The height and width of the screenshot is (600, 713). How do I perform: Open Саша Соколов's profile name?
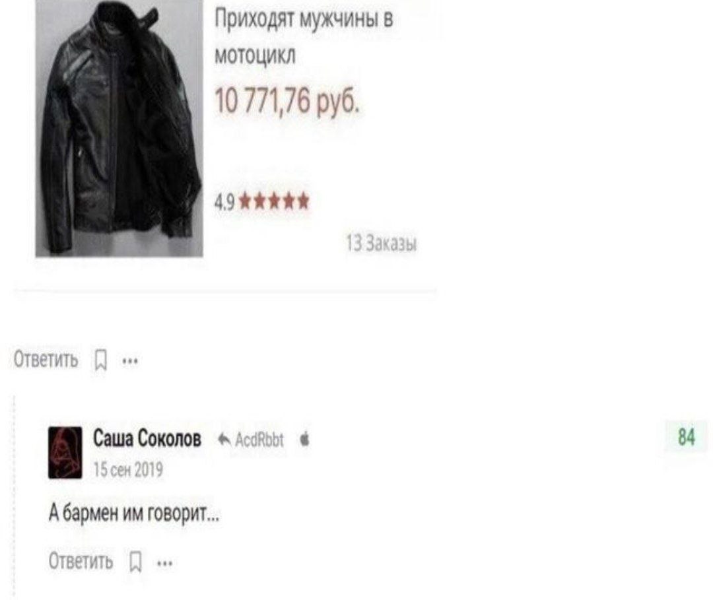[147, 439]
